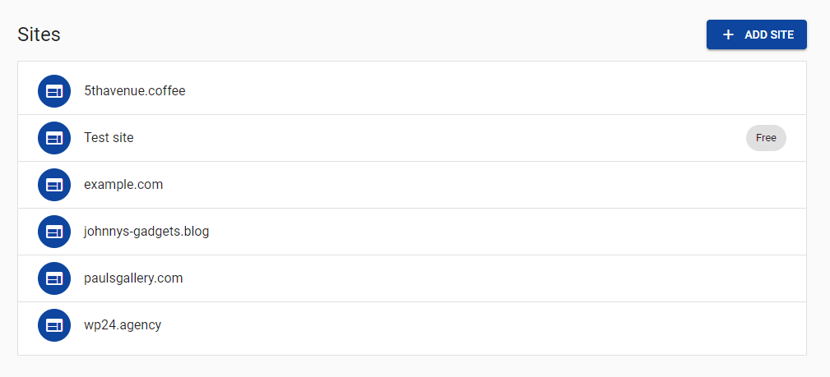Click the site icon beside Test site
830x377 pixels.
click(54, 138)
